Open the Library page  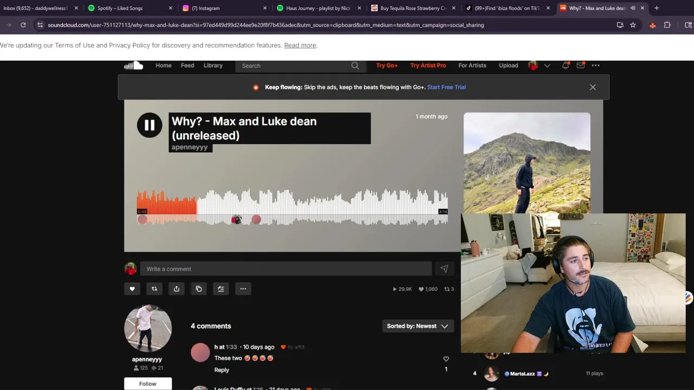pyautogui.click(x=213, y=66)
